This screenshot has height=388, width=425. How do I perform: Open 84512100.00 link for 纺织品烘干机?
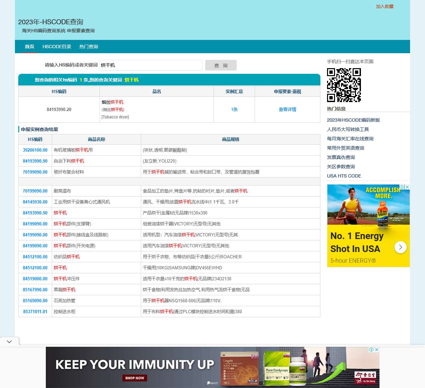pos(35,257)
